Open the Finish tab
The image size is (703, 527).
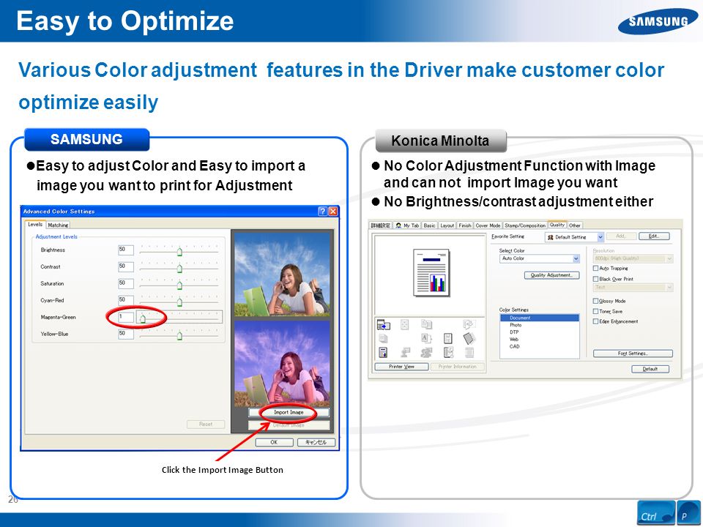(465, 225)
